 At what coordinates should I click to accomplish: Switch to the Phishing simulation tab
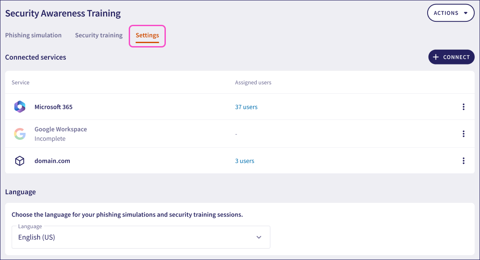point(33,35)
